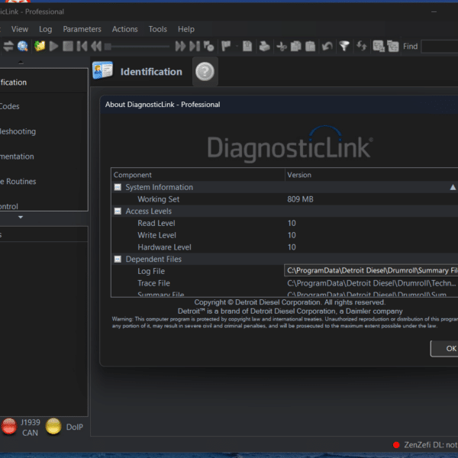Viewport: 458px width, 458px height.
Task: Select the Hardware Level row
Action: click(x=285, y=247)
